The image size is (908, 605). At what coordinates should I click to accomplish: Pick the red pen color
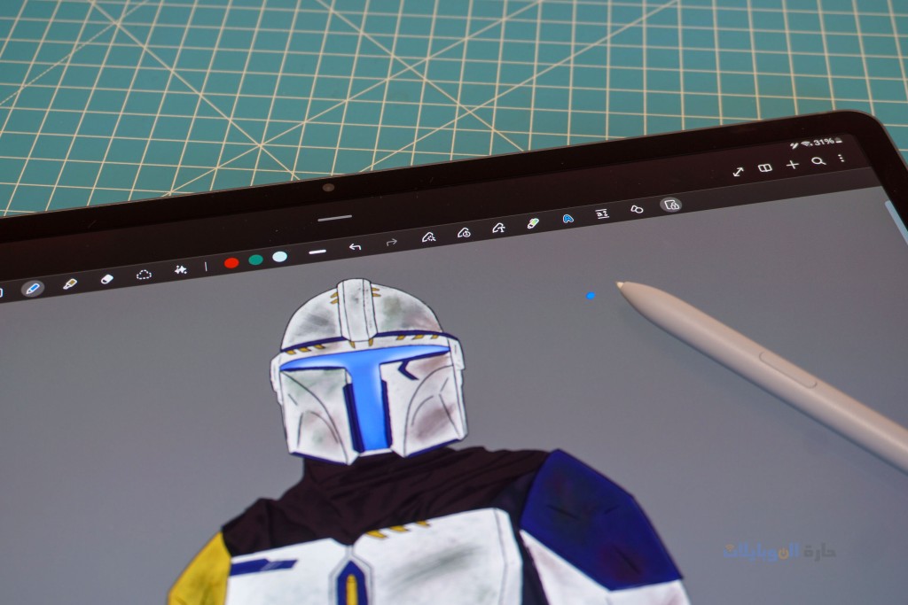coord(231,263)
